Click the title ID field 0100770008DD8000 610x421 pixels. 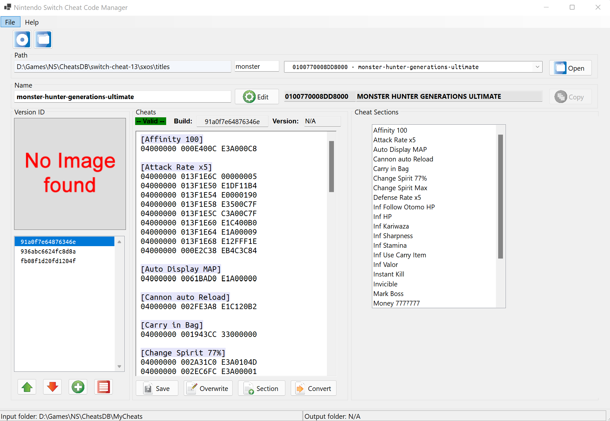pyautogui.click(x=320, y=96)
